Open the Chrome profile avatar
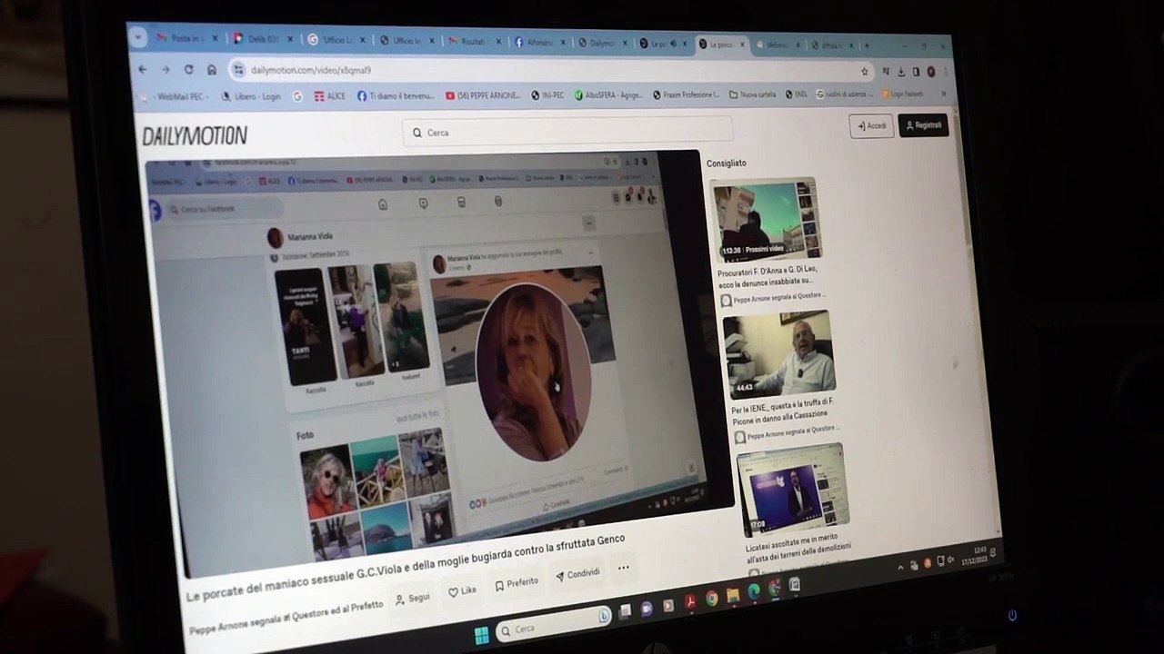 coord(930,72)
